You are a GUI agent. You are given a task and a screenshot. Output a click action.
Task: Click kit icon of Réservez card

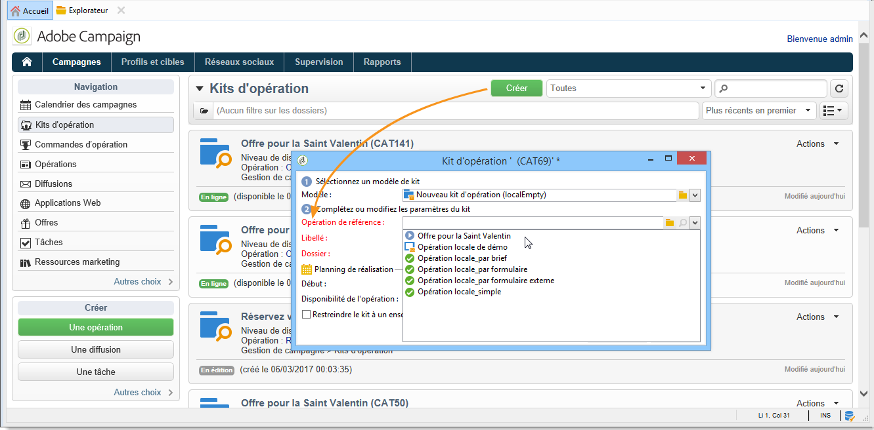[x=215, y=328]
